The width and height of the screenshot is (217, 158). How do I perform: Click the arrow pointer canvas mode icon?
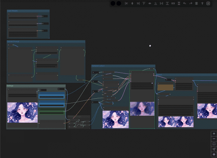(x=214, y=149)
